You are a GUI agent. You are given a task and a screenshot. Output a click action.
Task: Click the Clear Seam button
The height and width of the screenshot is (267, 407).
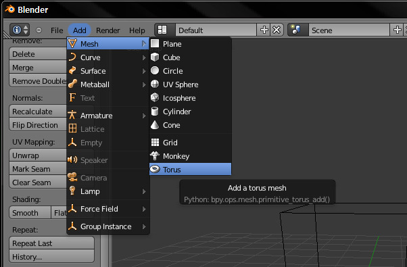[x=38, y=183]
